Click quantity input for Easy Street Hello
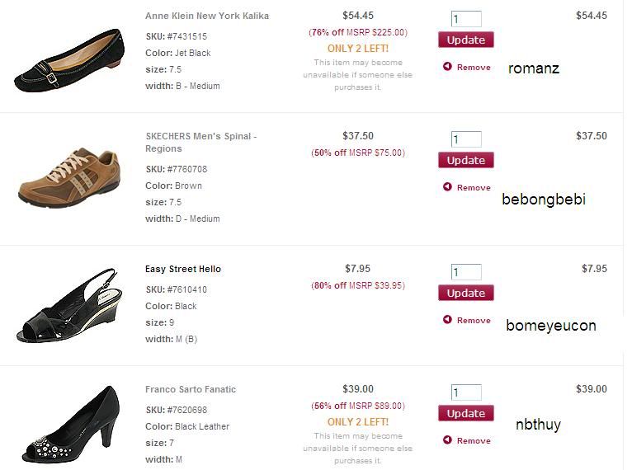 [x=466, y=272]
